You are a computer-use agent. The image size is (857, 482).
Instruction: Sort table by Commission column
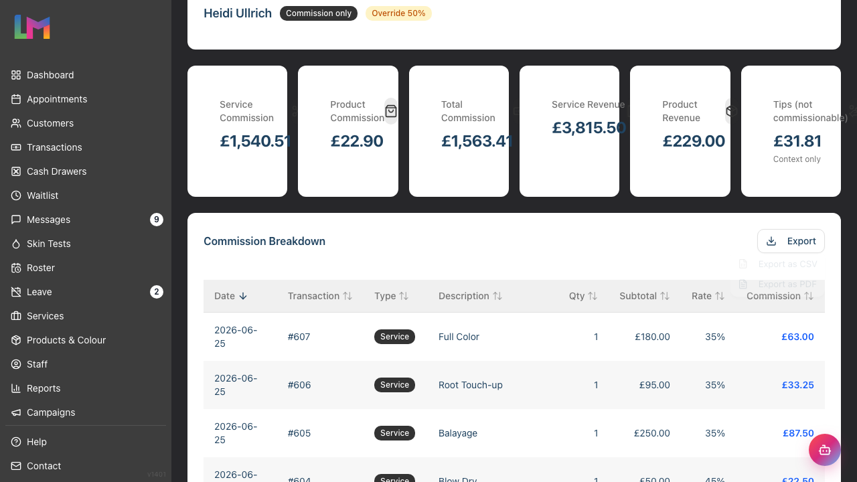(x=780, y=296)
